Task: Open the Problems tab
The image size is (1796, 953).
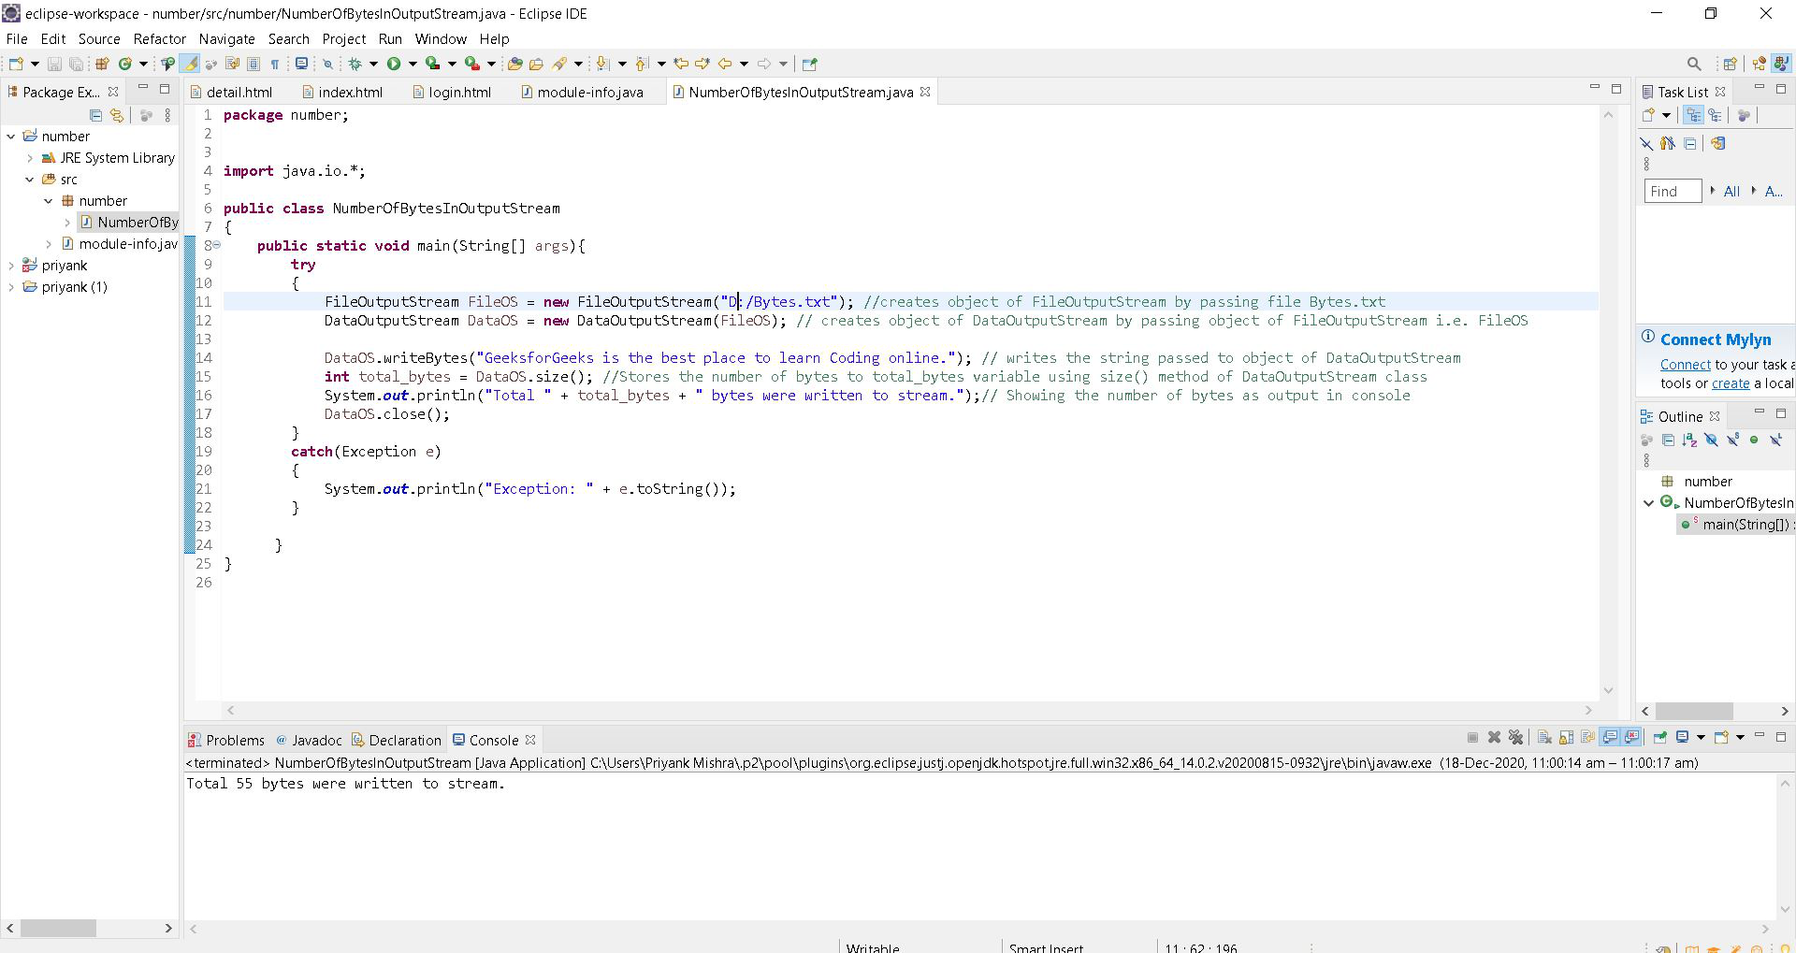Action: (x=226, y=740)
